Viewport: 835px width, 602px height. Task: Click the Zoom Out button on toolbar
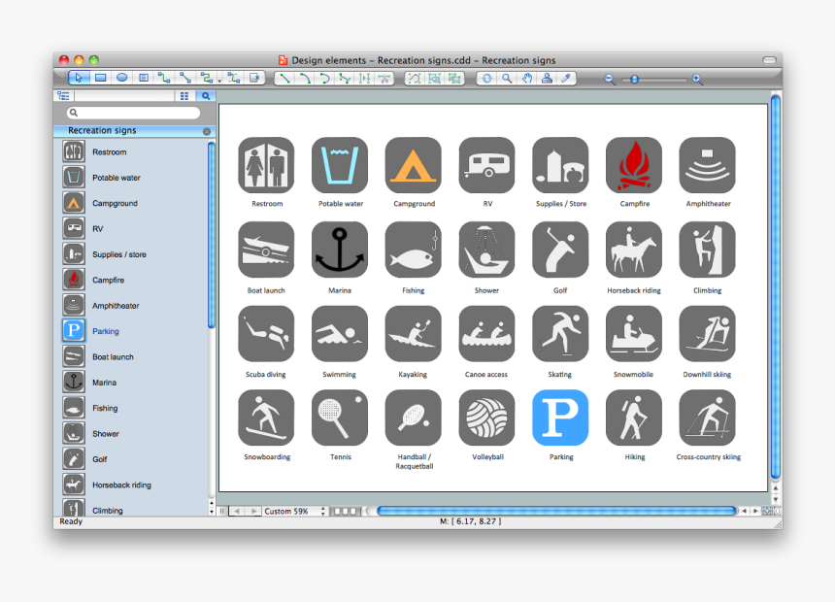[x=609, y=79]
